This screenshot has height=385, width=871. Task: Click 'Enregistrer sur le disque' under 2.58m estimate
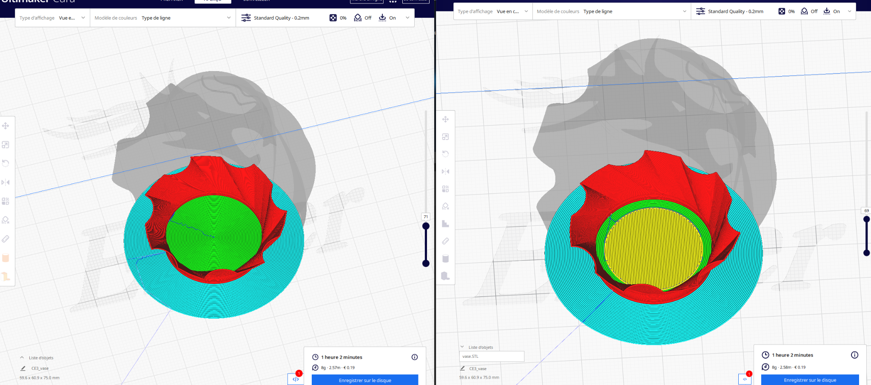[x=810, y=380]
